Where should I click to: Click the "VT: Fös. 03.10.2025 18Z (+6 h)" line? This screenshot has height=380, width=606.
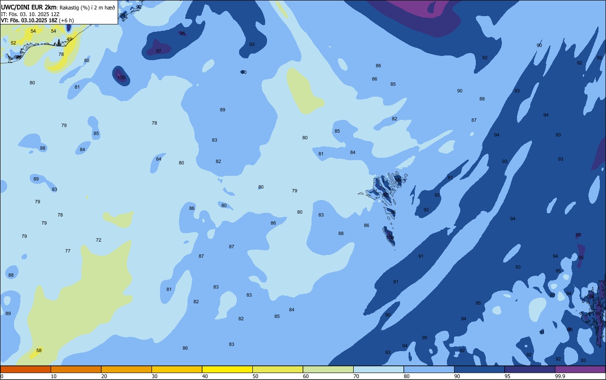click(x=37, y=20)
